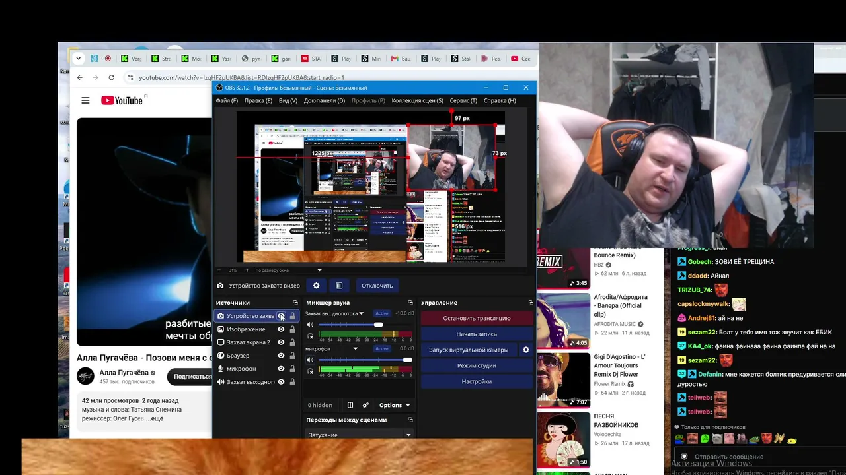The image size is (846, 475).
Task: Switch mixer layout icon next to 0 hidden
Action: [x=350, y=405]
